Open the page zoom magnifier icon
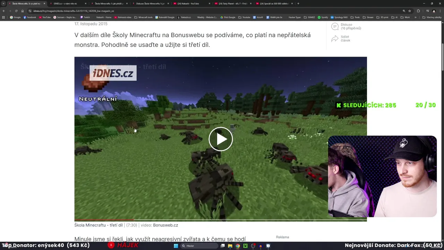This screenshot has height=250, width=444. coord(404,11)
